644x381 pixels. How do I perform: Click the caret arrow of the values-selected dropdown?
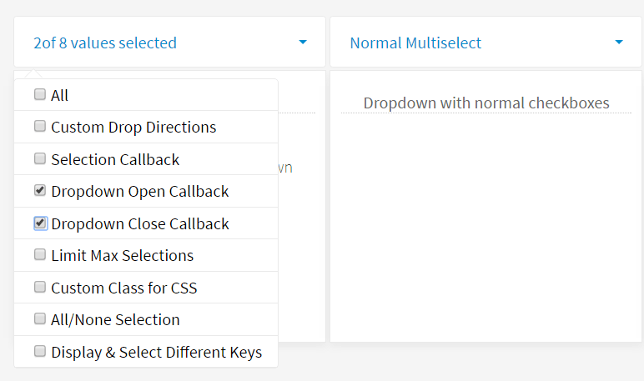point(303,43)
